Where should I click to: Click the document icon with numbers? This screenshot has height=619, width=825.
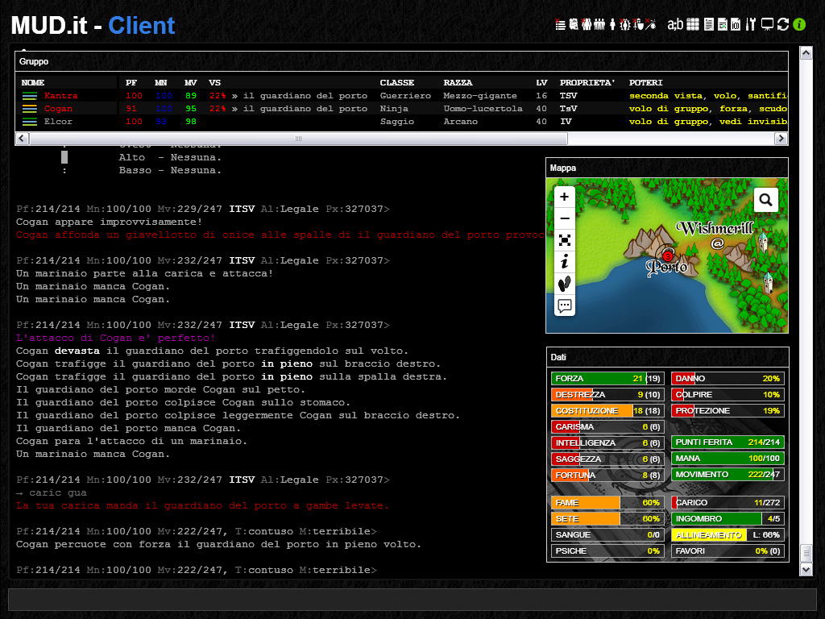coord(736,24)
